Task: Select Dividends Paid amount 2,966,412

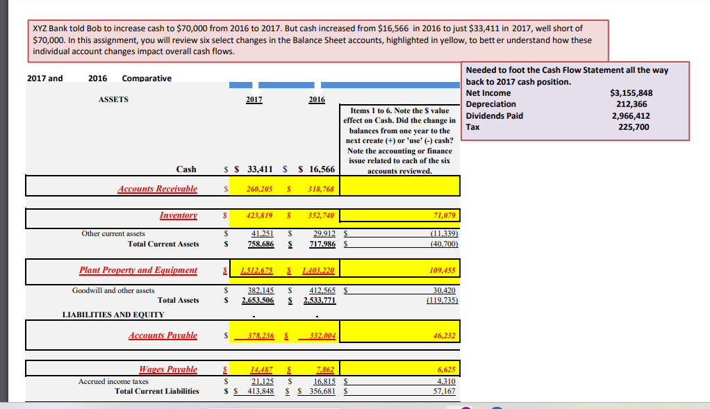Action: pyautogui.click(x=631, y=116)
